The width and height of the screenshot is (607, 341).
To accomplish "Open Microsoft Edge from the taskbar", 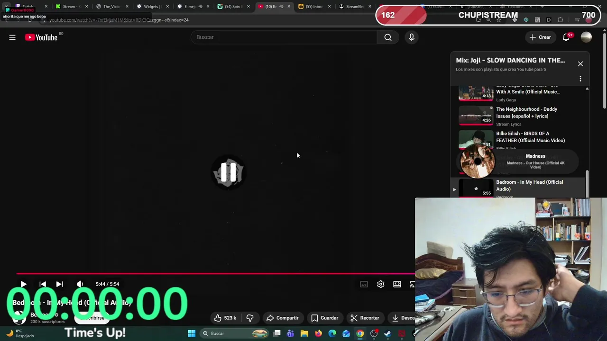I will [x=332, y=333].
